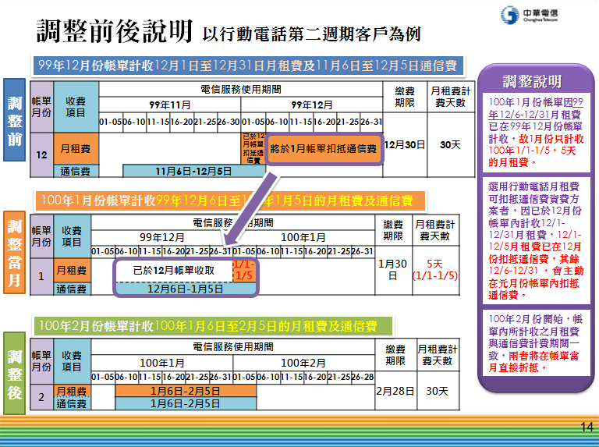Image resolution: width=599 pixels, height=447 pixels.
Task: Click 收費項目 header in the 調整後 table
Action: pos(72,361)
